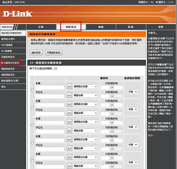The image size is (177, 169).
Task: Click the << button beside fourth rule's 電腦名稱
Action: (x=69, y=148)
